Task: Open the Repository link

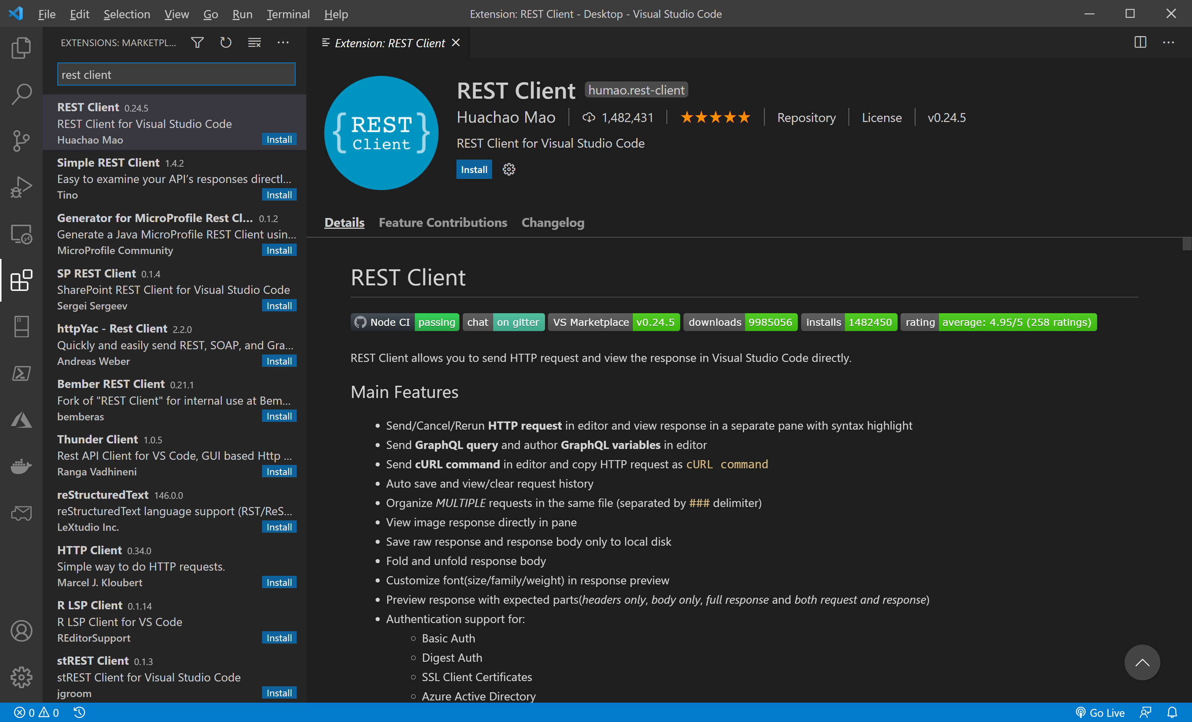Action: tap(806, 118)
